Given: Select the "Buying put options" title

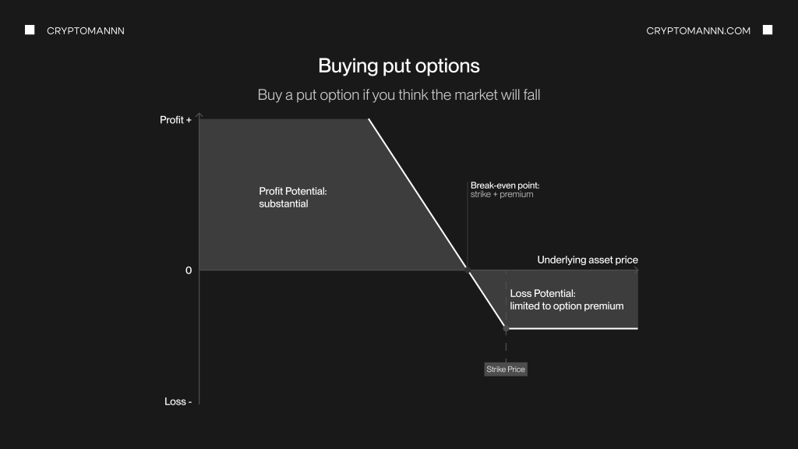Looking at the screenshot, I should 399,65.
